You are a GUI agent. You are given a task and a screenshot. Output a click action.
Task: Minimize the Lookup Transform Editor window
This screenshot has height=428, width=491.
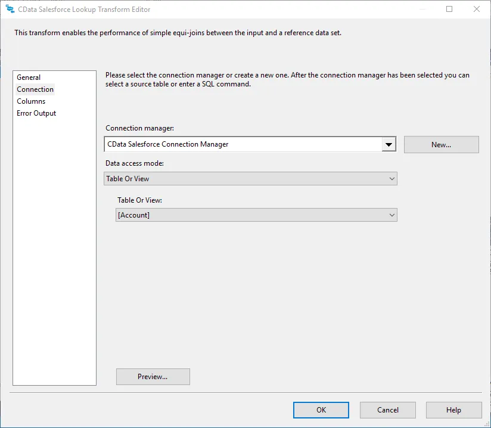coord(423,9)
